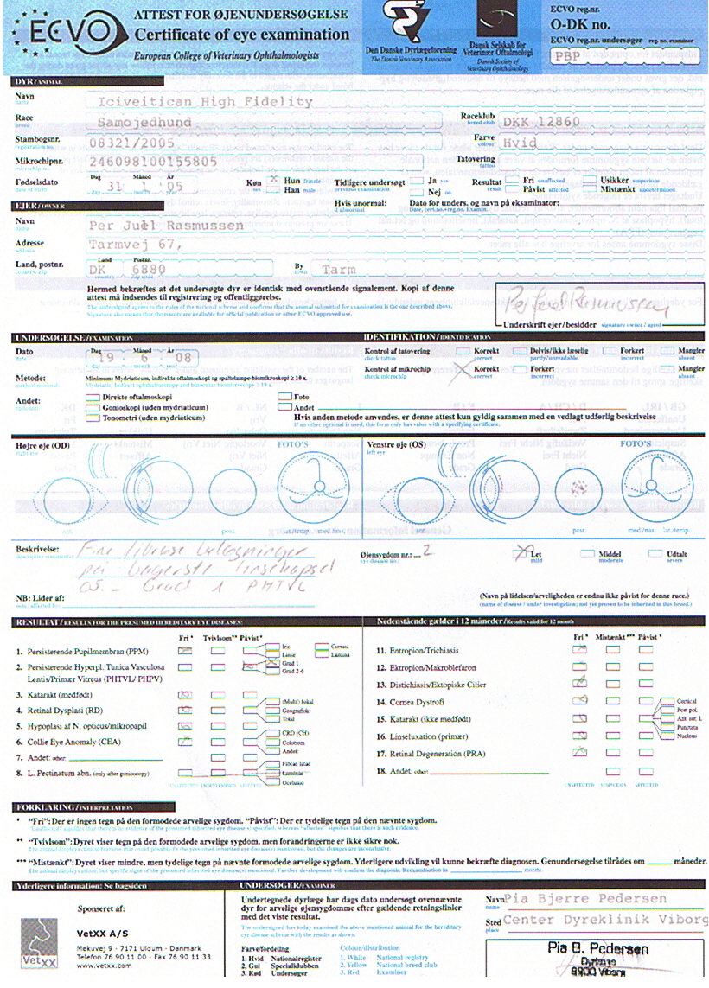Tick the Nej checkbox for previous examination

[x=417, y=192]
